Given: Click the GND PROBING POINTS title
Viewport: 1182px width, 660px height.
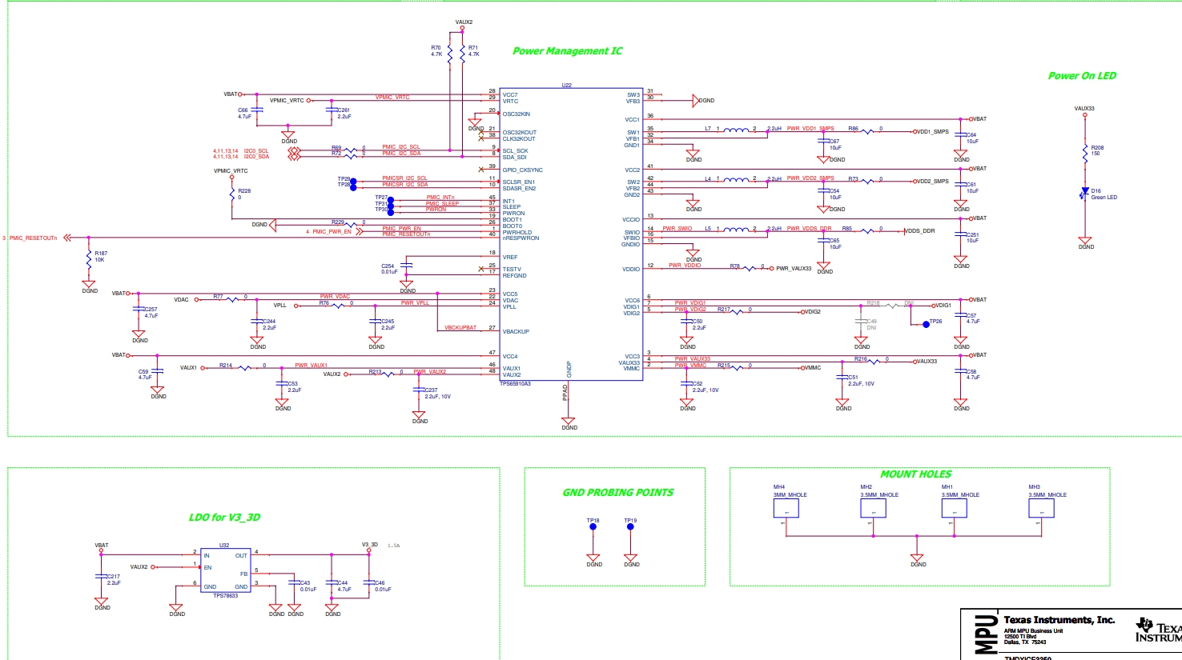Looking at the screenshot, I should click(617, 493).
